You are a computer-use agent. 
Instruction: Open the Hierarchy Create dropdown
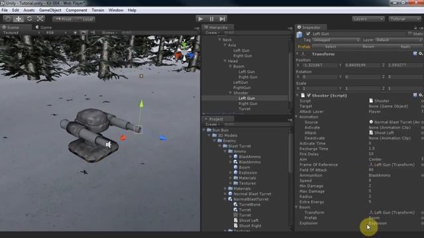click(212, 32)
